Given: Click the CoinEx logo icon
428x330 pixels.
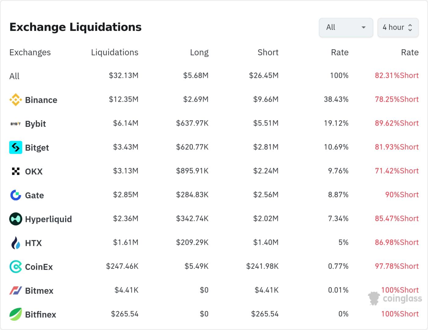Looking at the screenshot, I should 16,267.
